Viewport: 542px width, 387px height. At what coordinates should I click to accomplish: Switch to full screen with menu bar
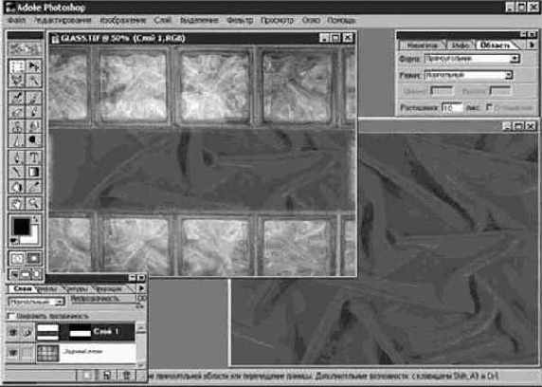click(26, 275)
